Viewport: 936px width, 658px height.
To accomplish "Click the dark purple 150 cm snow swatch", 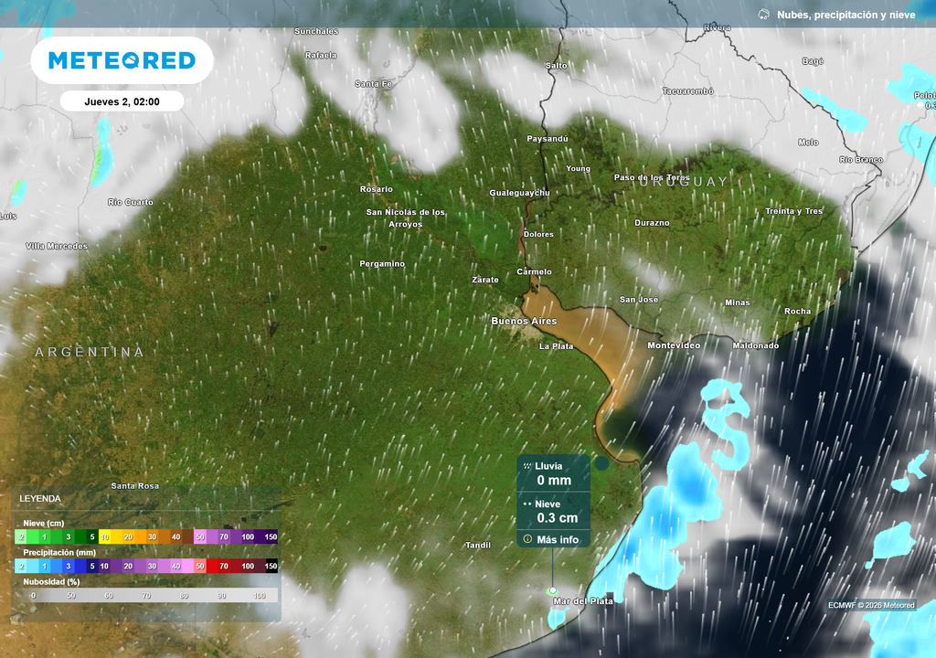I will [x=271, y=536].
